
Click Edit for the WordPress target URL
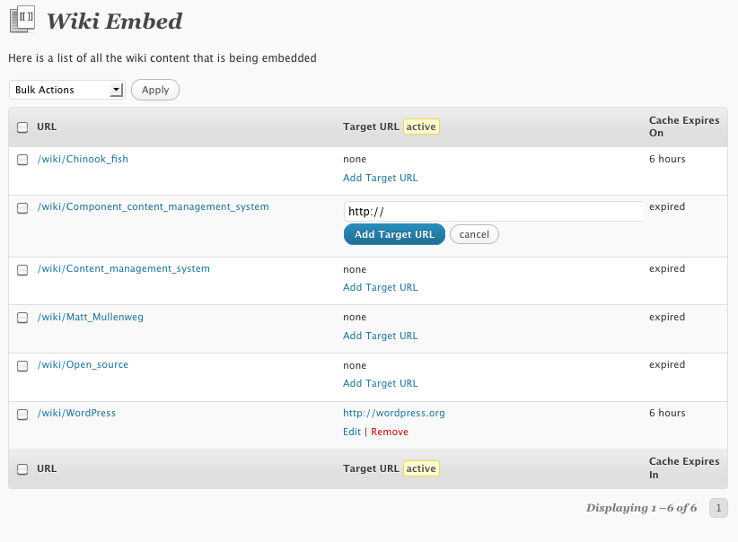tap(352, 432)
